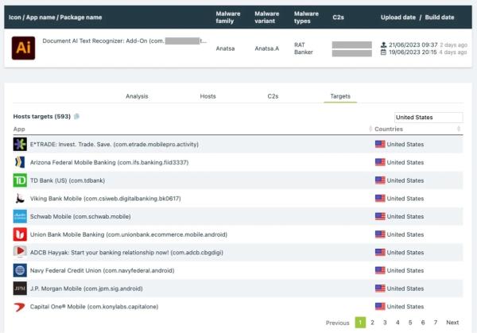Viewport: 477px width, 333px height.
Task: Click the ADCB Hayyak row text
Action: (126, 253)
